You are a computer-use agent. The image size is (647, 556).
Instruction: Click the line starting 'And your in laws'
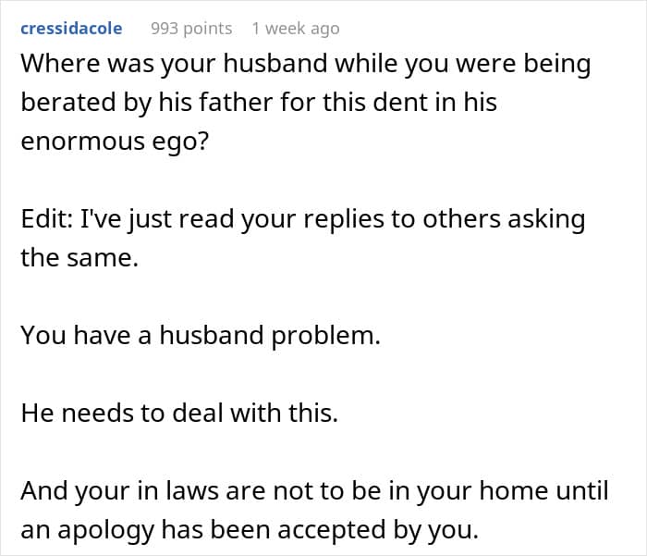coord(314,491)
